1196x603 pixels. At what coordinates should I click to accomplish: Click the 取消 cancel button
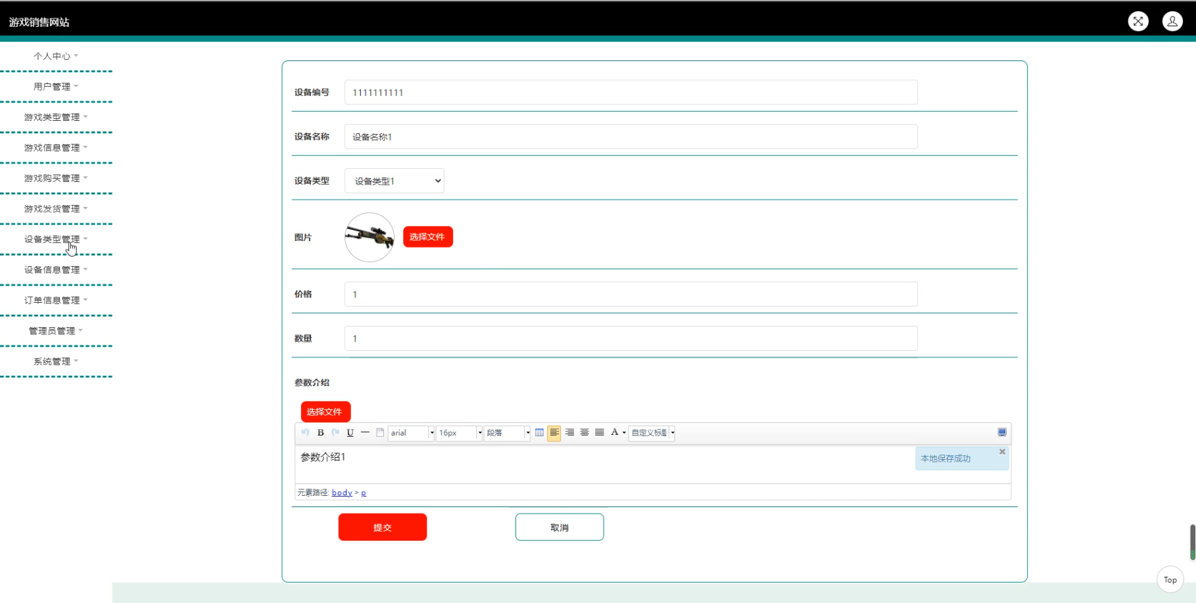click(560, 527)
